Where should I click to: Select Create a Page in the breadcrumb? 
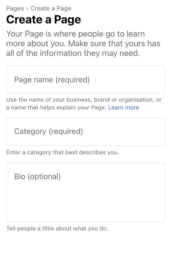51,8
